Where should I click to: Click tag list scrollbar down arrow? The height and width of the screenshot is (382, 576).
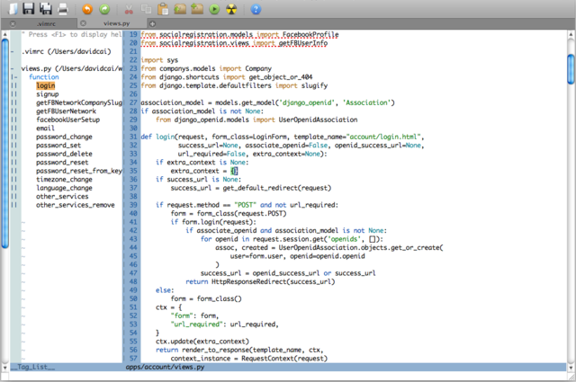click(x=4, y=368)
